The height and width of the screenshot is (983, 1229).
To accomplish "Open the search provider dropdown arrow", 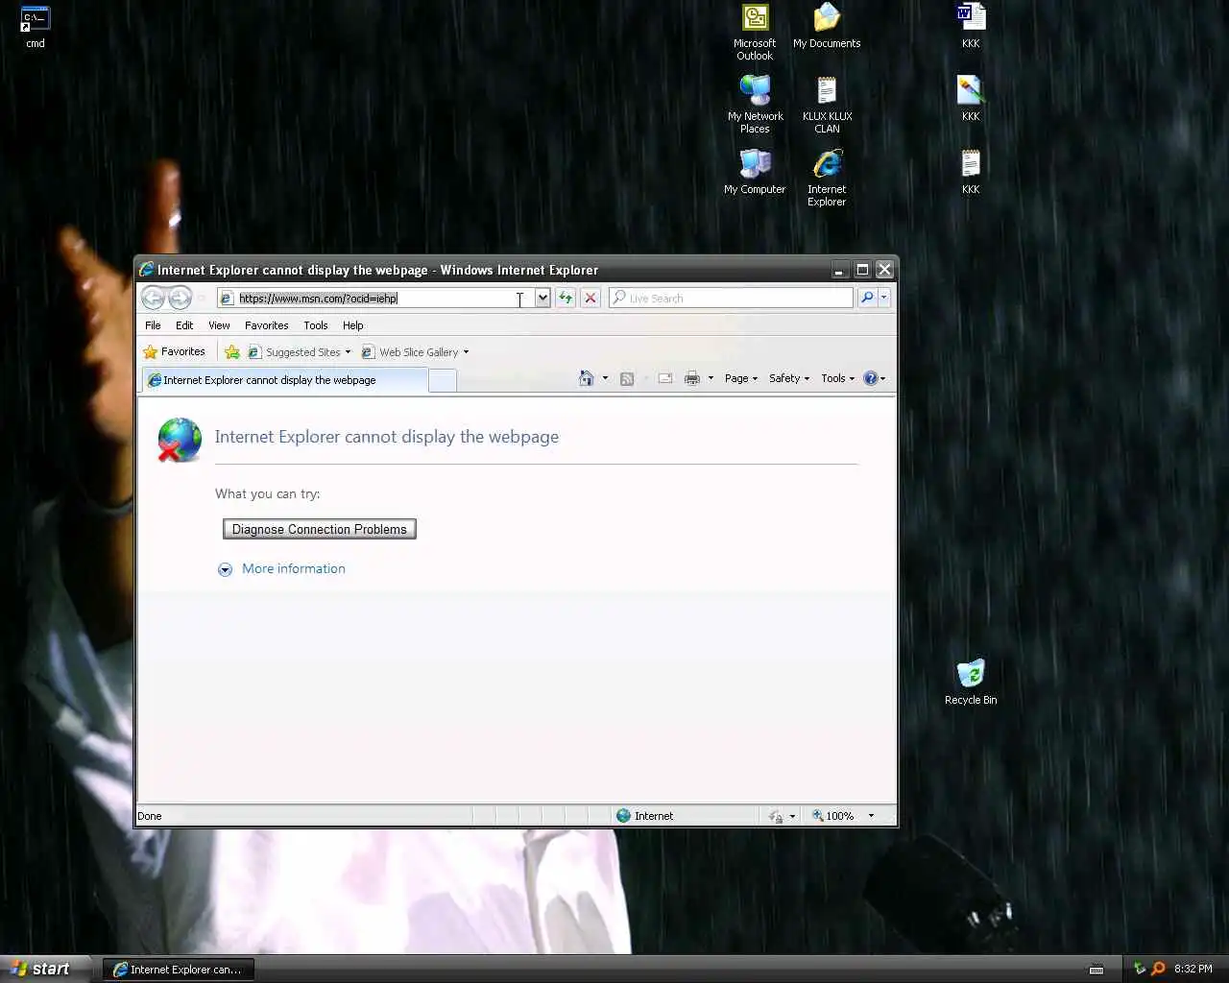I will pyautogui.click(x=884, y=298).
